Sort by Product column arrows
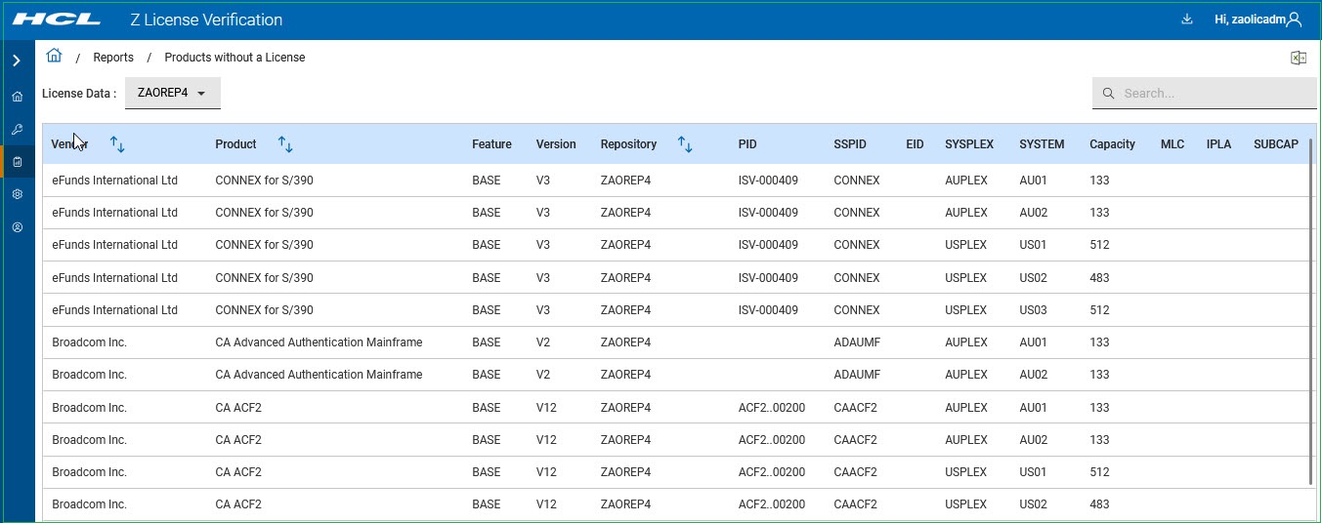 285,144
